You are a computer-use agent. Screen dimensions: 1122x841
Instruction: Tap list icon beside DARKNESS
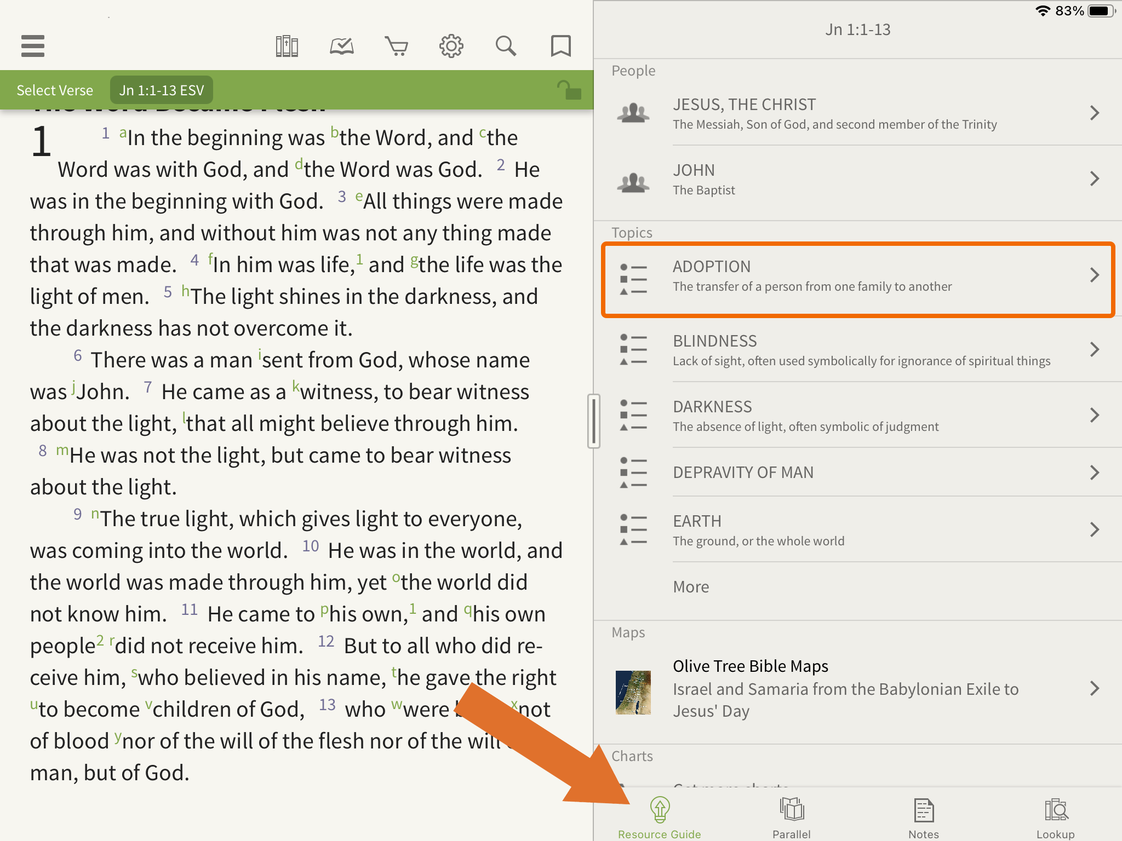(x=633, y=415)
